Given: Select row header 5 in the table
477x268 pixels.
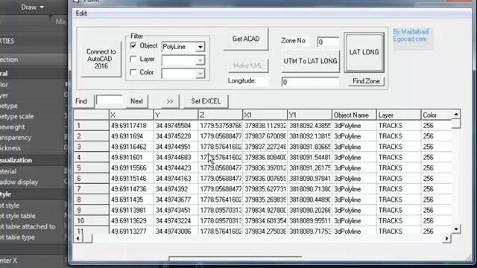Looking at the screenshot, I should pos(91,167).
